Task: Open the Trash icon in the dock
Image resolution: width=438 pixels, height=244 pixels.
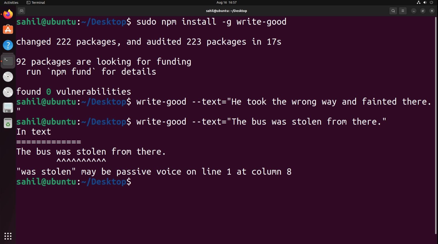Action: pyautogui.click(x=8, y=123)
